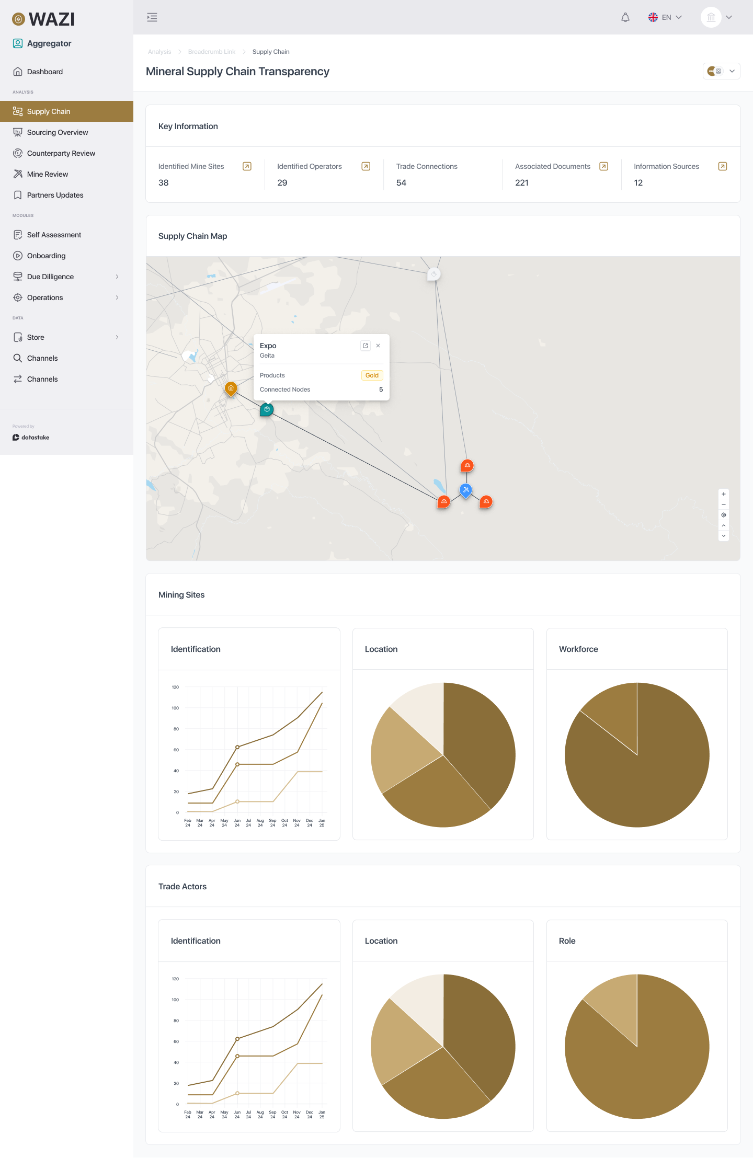Image resolution: width=753 pixels, height=1158 pixels.
Task: Open the dropdown beside the page title
Action: click(x=722, y=71)
